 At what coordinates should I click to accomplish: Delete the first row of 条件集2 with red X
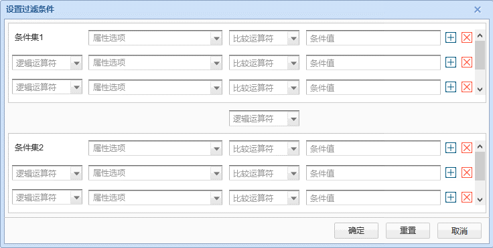(x=467, y=148)
